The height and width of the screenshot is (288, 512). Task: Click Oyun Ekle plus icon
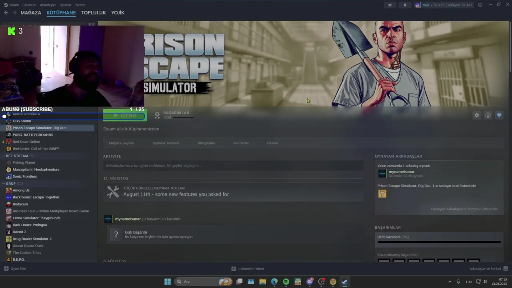6,269
